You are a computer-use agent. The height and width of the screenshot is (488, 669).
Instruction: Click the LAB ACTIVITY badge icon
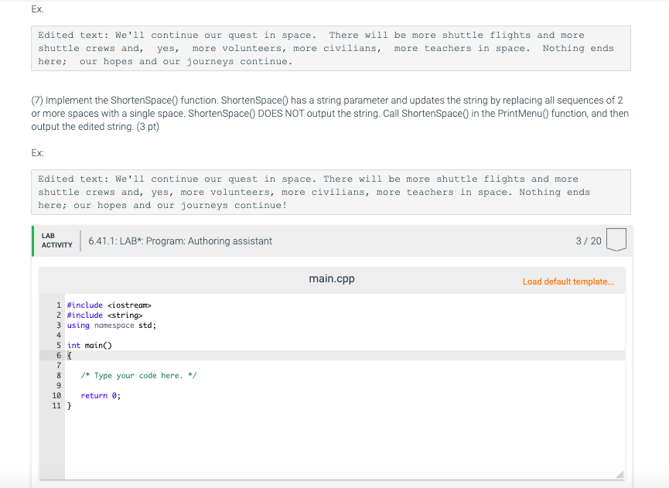54,241
